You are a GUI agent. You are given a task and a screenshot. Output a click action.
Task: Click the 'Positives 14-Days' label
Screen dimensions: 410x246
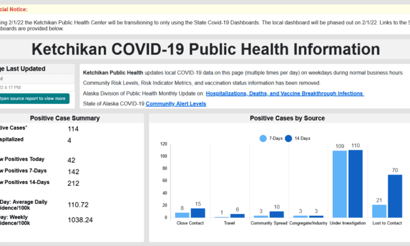(x=27, y=182)
